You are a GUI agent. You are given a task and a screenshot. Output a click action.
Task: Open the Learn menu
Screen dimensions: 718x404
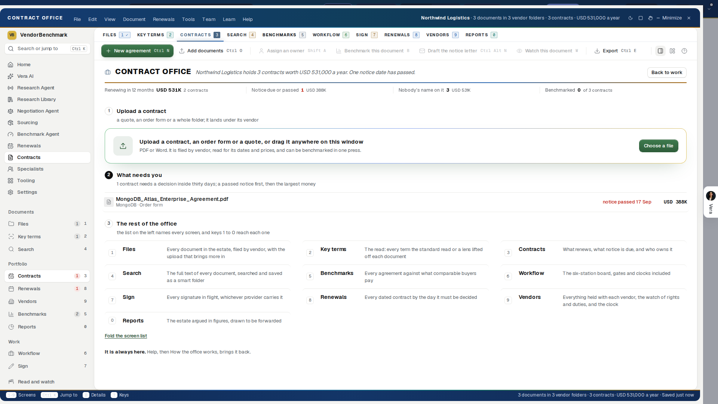click(x=229, y=19)
